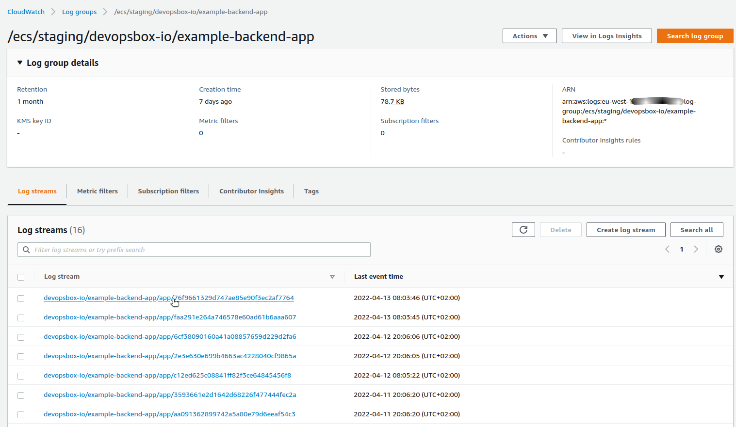Open View in Logs Insights
Image resolution: width=736 pixels, height=427 pixels.
(x=606, y=35)
